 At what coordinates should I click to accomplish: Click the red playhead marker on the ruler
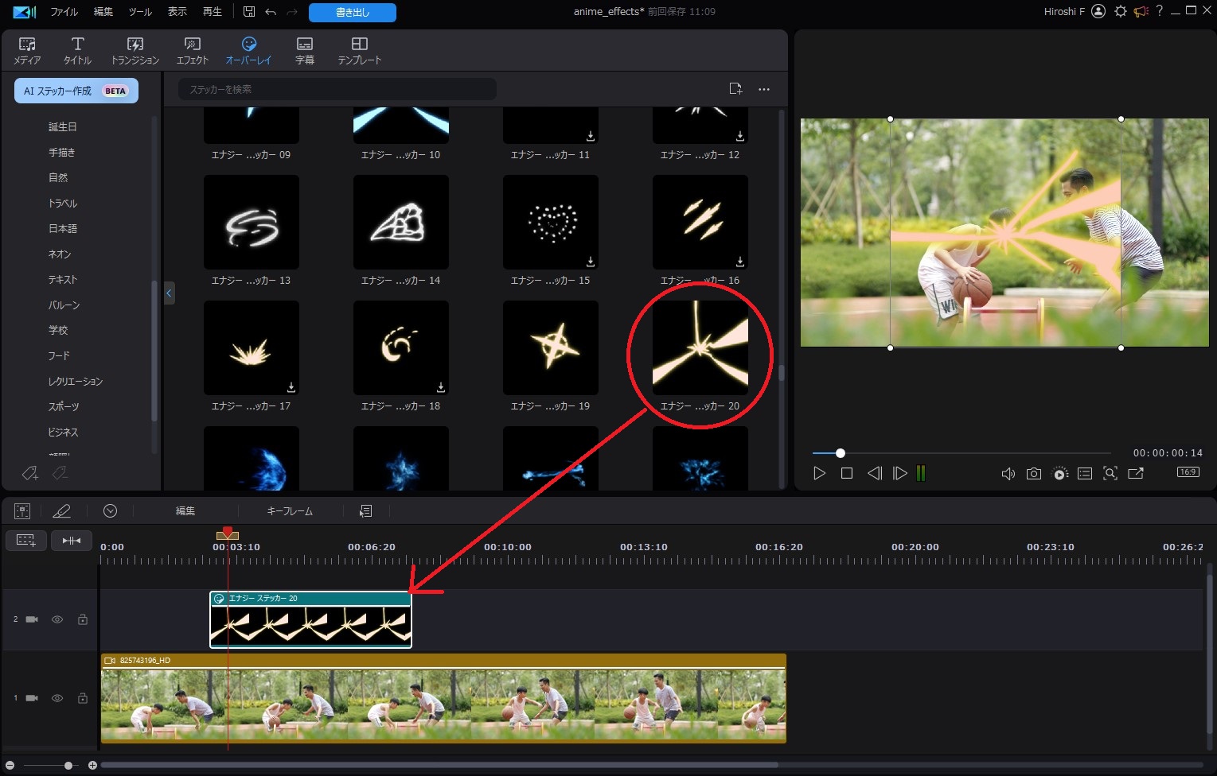[x=228, y=533]
